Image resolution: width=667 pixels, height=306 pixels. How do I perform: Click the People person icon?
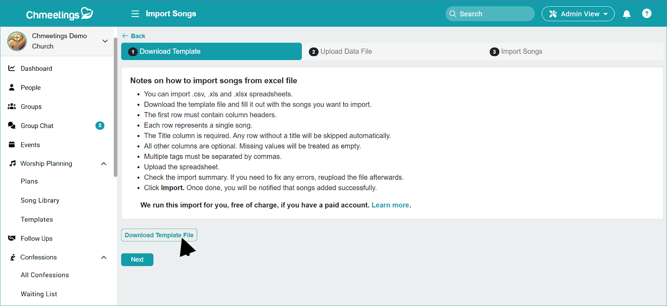[x=12, y=88]
